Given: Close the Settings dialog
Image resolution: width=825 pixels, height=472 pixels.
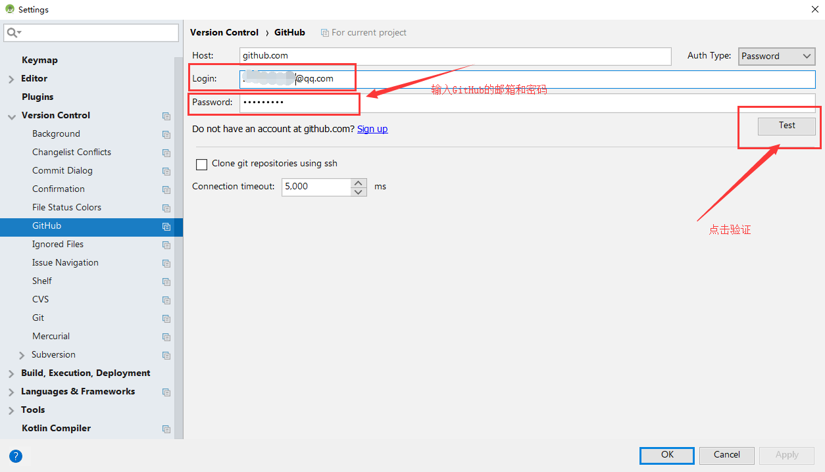Looking at the screenshot, I should point(814,9).
